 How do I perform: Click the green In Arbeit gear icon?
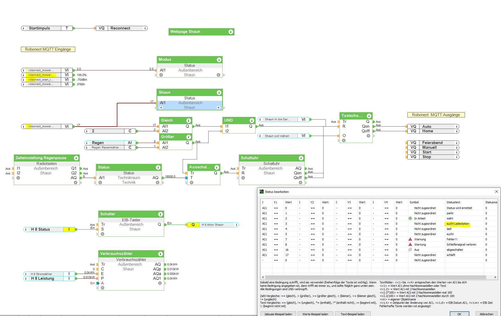click(x=410, y=218)
